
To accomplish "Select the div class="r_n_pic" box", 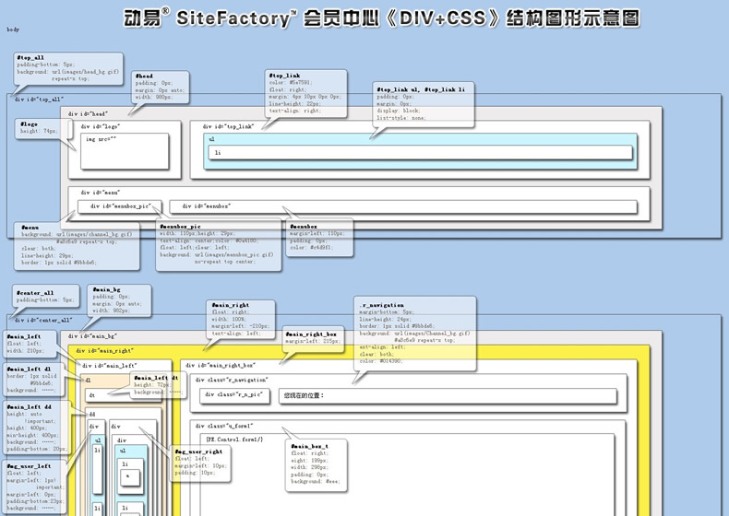I will click(x=234, y=395).
